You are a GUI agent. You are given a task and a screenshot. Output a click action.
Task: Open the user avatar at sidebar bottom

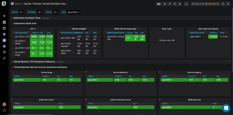[4, 104]
